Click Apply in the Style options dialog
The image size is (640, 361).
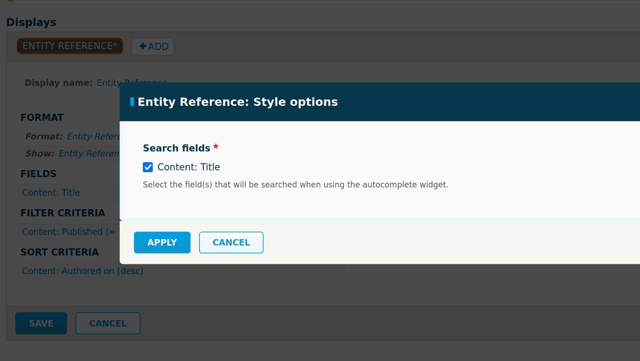pos(162,243)
